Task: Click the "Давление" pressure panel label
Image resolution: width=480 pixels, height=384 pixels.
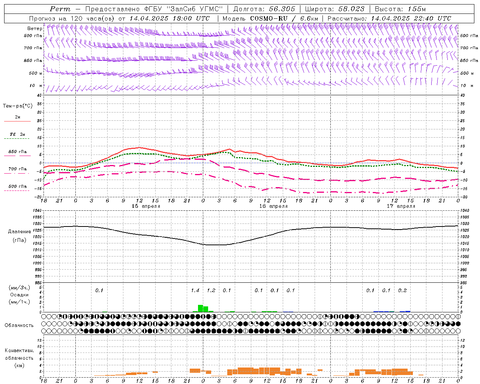Action: coord(19,232)
